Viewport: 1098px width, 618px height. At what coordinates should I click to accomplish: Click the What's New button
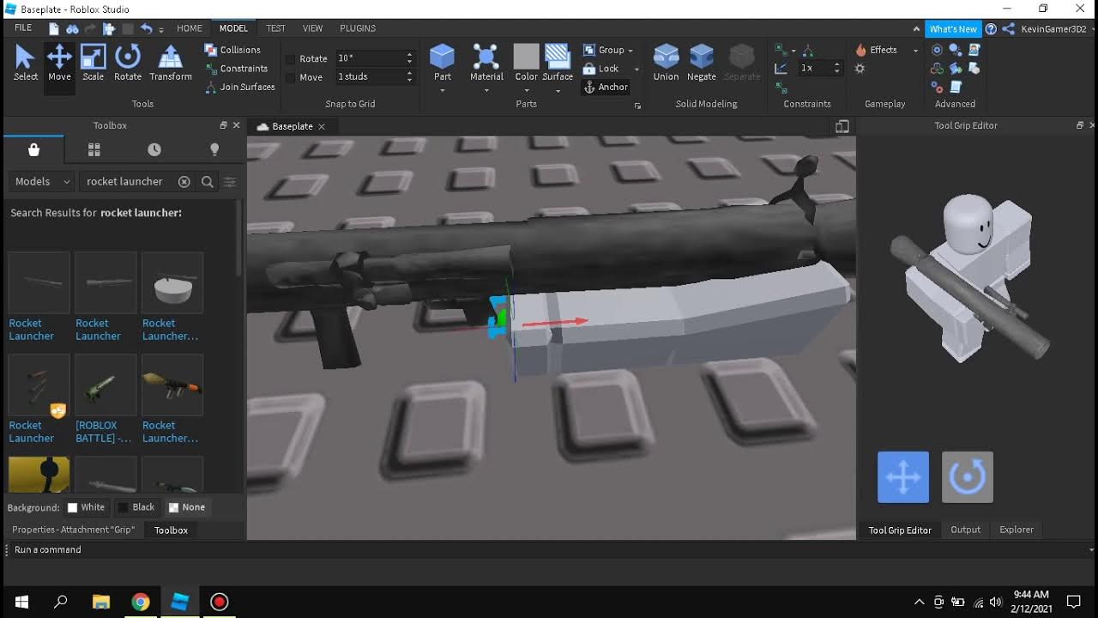pos(953,28)
